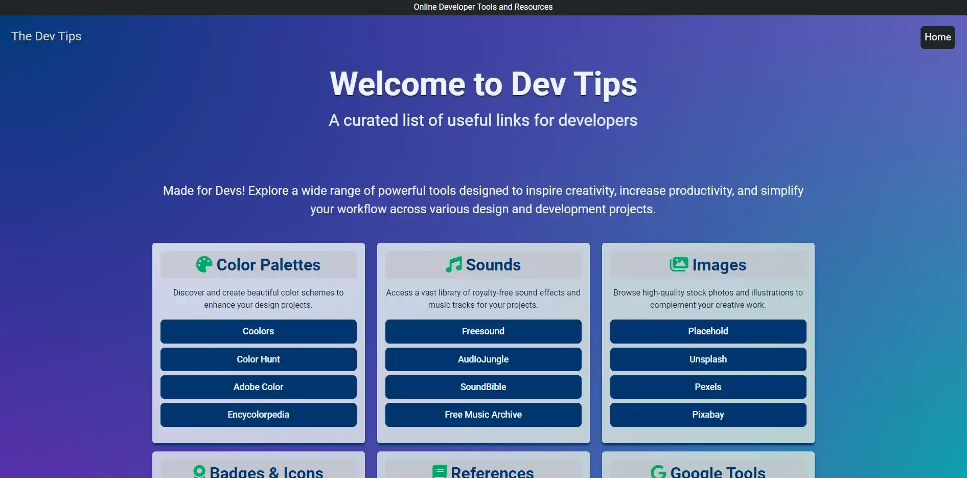This screenshot has width=967, height=478.
Task: Click the Made for Devs intro paragraph
Action: tap(483, 200)
